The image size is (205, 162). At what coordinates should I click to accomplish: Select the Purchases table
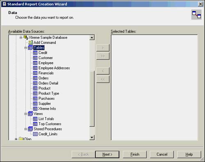coord(46,99)
